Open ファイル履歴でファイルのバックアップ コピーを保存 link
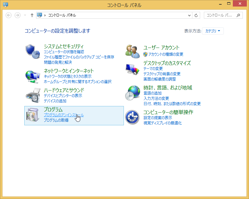The width and height of the screenshot is (249, 199). (x=79, y=57)
